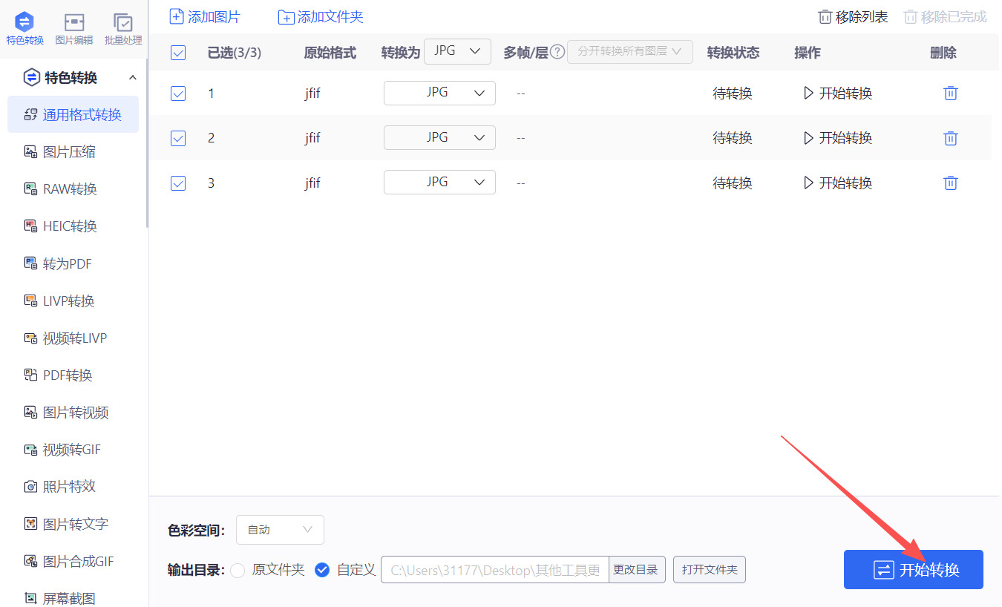
Task: Click row 2 开始转换 play icon
Action: (809, 138)
